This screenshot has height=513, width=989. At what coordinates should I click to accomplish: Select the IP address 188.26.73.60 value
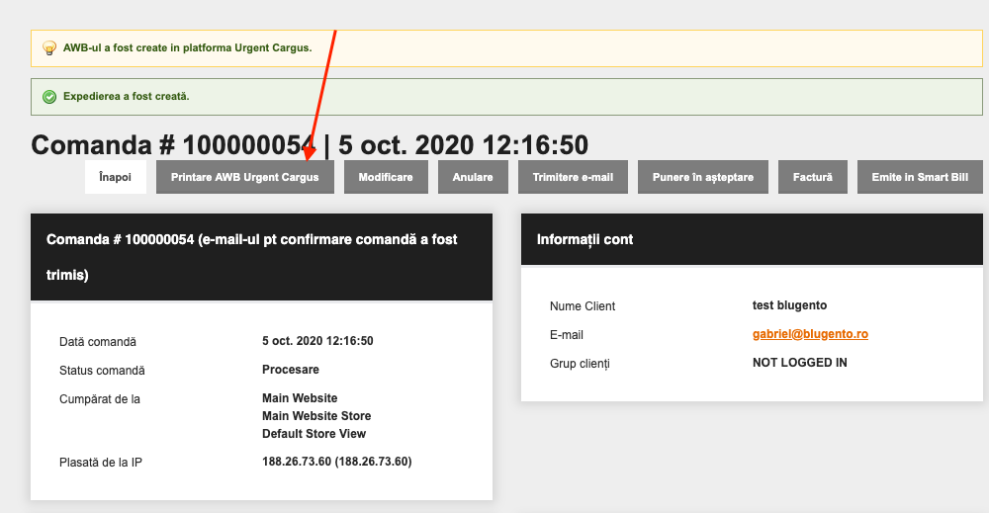tap(337, 462)
